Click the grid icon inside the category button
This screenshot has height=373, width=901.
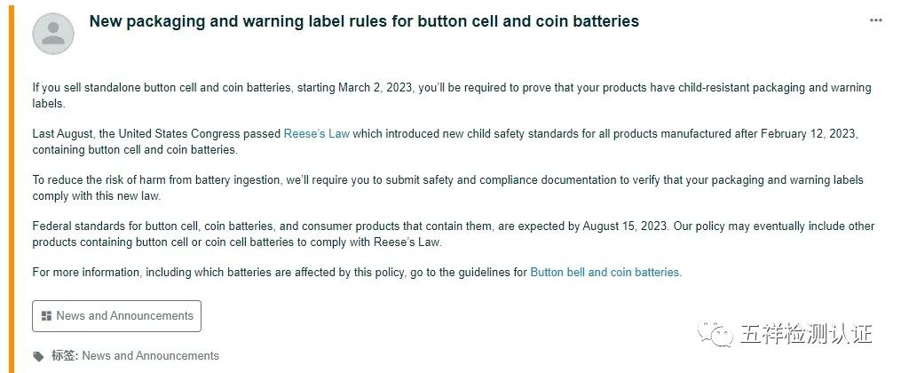46,316
